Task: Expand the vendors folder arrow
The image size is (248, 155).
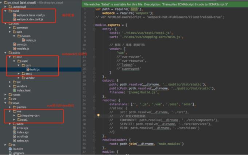Action: 10,86
